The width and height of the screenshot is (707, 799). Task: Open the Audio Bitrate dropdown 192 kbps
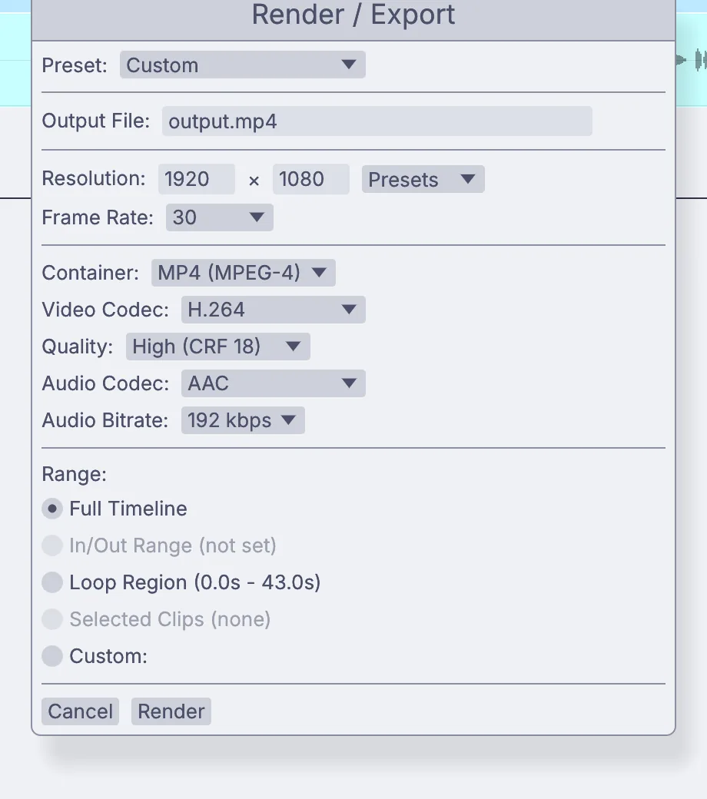click(243, 420)
